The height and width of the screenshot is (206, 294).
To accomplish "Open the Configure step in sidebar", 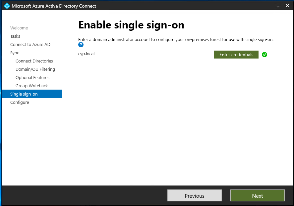I will point(20,103).
